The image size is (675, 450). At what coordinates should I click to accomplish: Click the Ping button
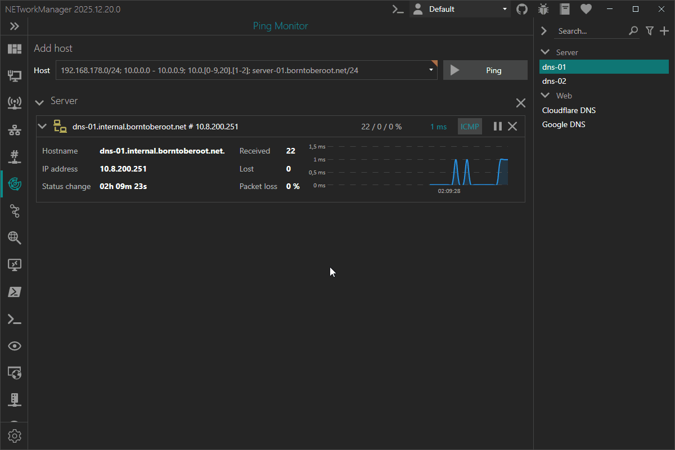(485, 70)
